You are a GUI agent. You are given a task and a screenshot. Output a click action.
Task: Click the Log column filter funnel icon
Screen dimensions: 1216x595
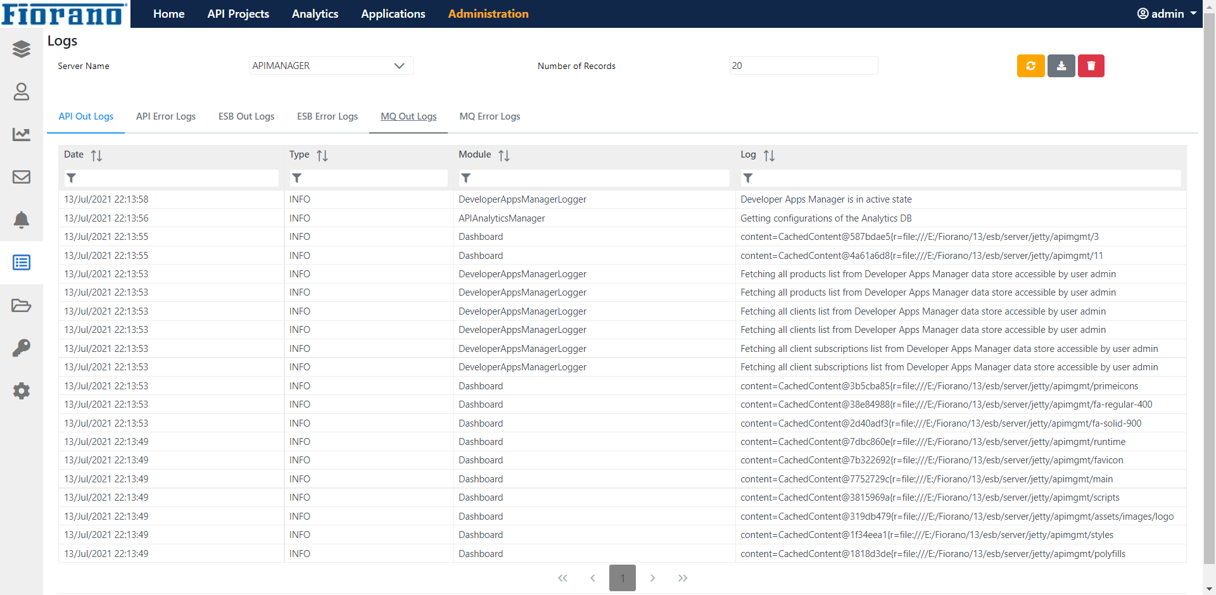748,178
